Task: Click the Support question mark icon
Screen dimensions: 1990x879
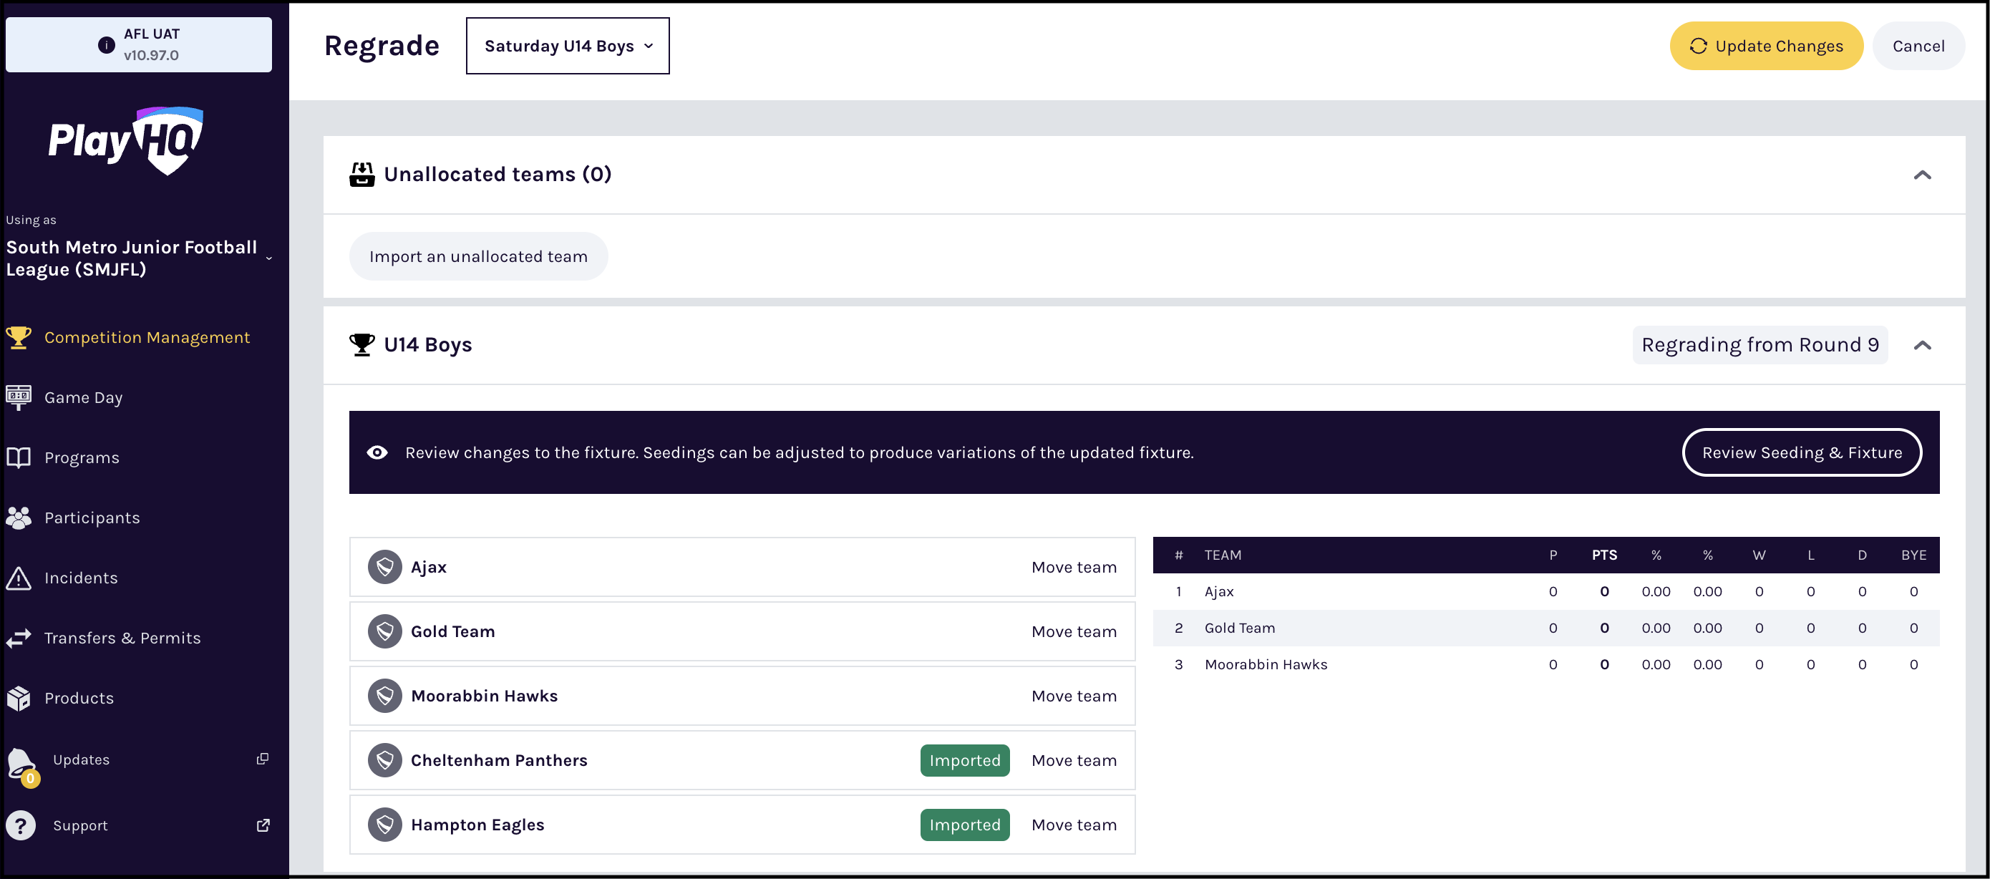Action: (x=21, y=825)
